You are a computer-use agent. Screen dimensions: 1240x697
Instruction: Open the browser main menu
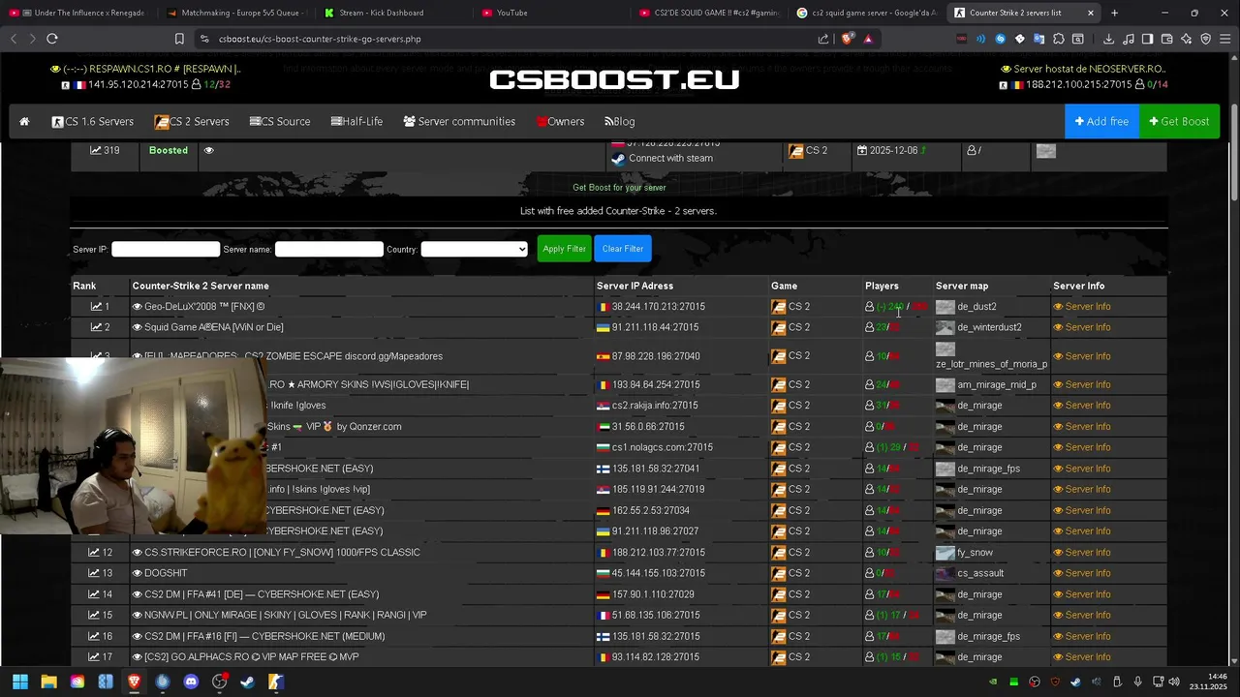[1225, 39]
